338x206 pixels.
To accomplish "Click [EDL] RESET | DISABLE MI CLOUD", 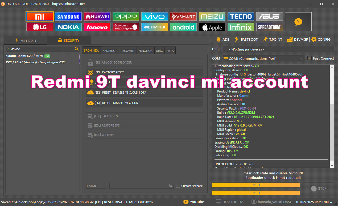I will click(145, 103).
